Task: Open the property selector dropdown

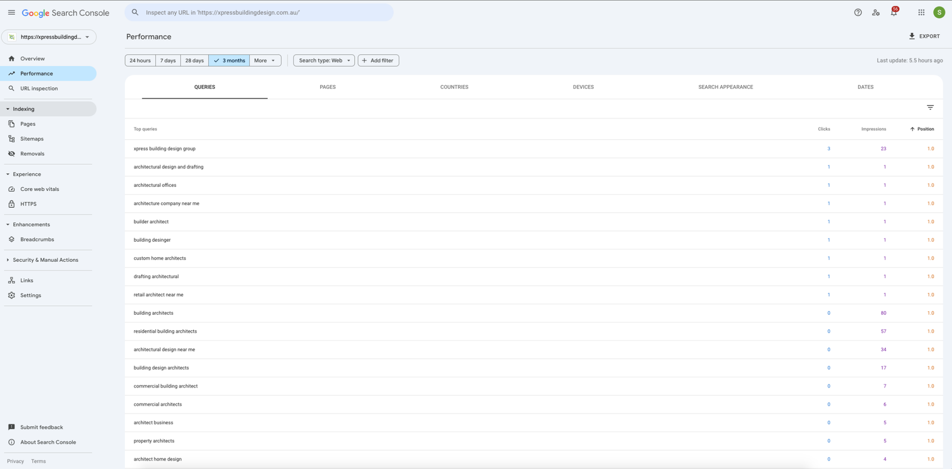Action: coord(49,37)
